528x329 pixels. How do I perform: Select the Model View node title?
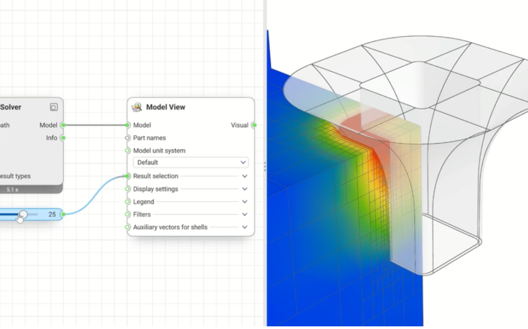point(165,107)
